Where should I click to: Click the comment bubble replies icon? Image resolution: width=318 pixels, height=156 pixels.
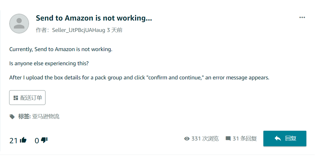pyautogui.click(x=228, y=139)
